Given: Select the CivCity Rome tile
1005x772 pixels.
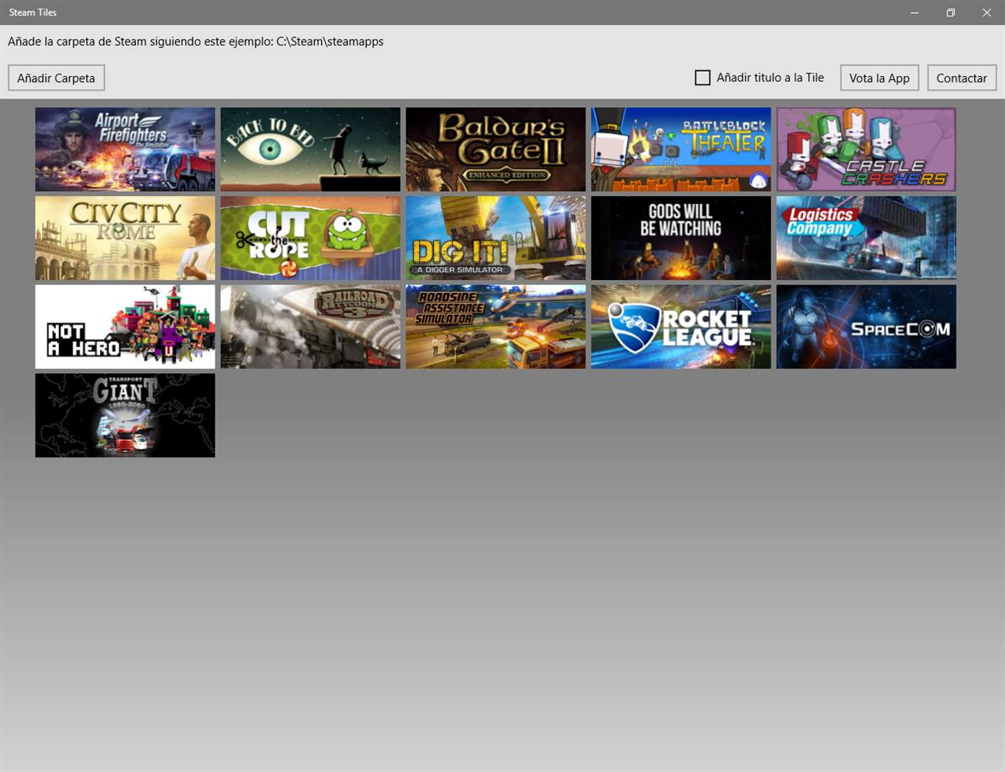Looking at the screenshot, I should pos(125,238).
